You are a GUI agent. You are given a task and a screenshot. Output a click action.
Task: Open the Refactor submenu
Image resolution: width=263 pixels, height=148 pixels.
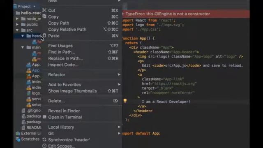pos(81,75)
